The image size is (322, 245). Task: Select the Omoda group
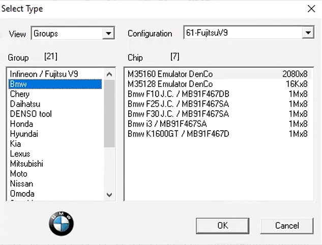click(55, 194)
